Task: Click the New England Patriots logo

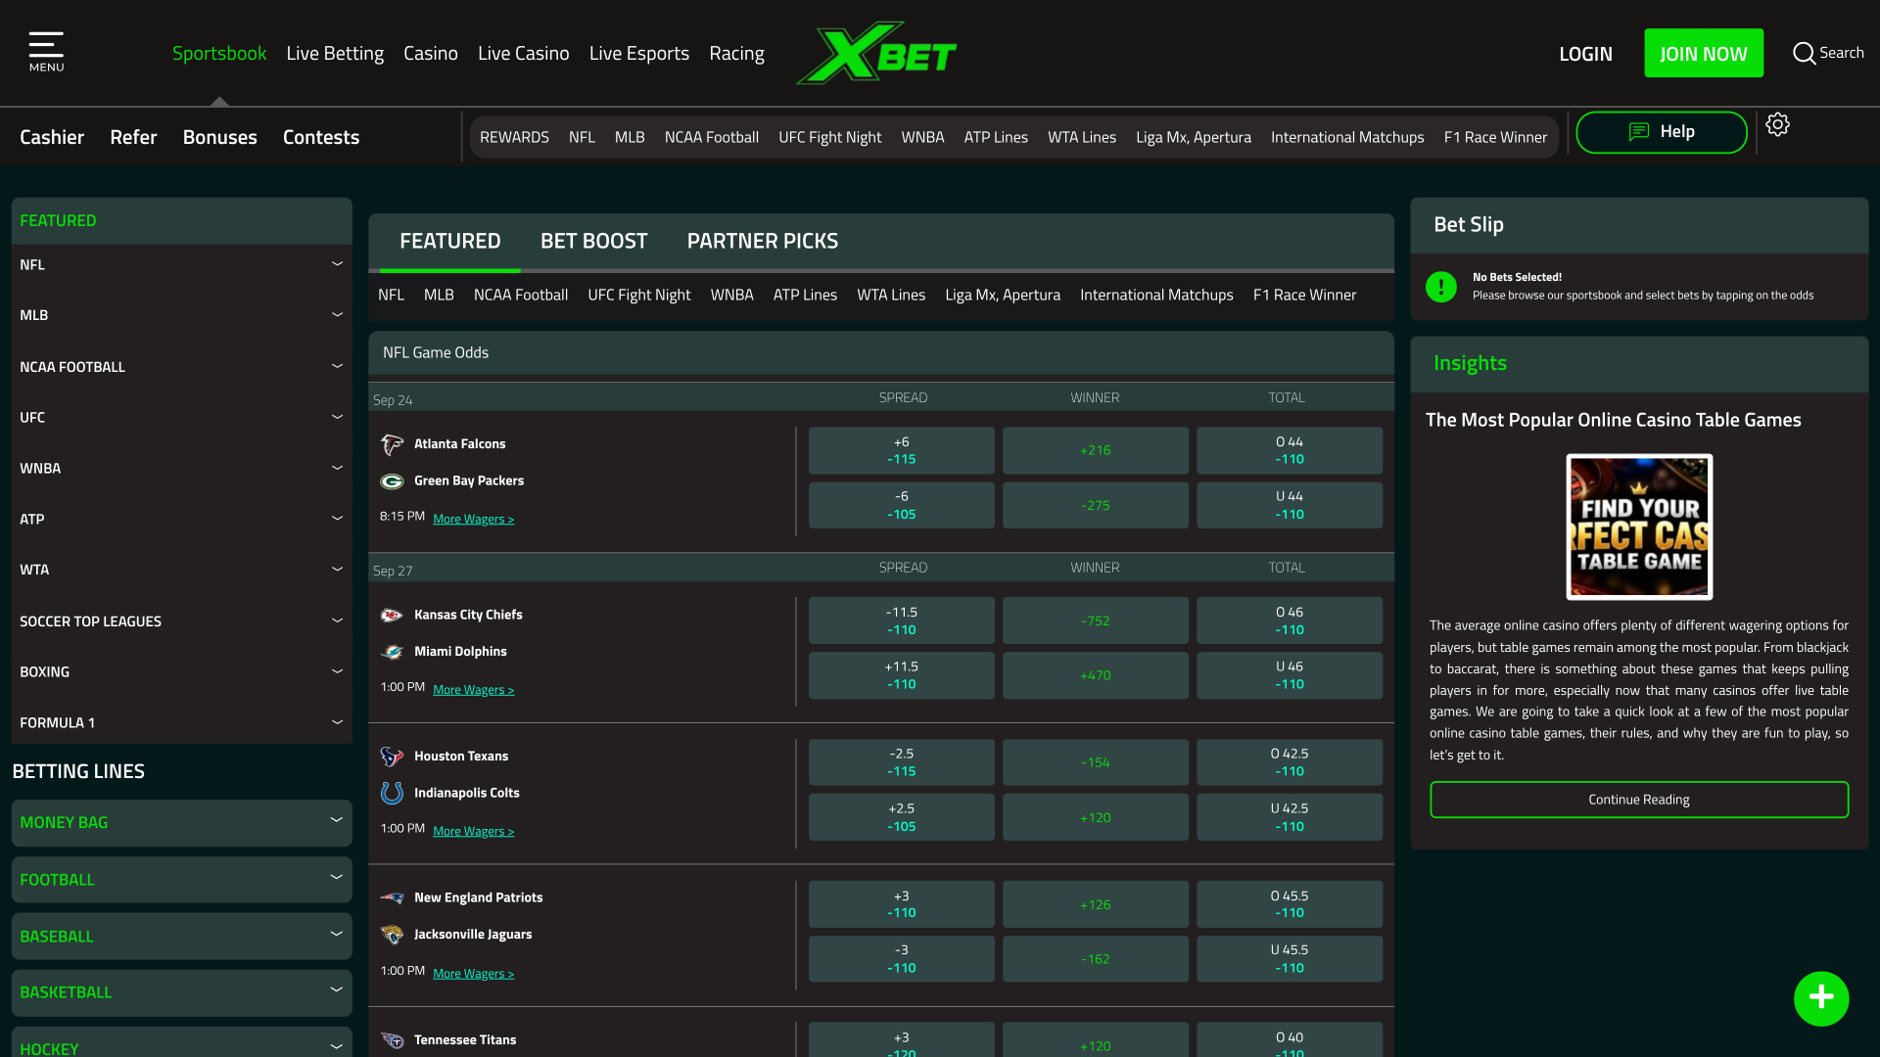Action: pyautogui.click(x=392, y=897)
